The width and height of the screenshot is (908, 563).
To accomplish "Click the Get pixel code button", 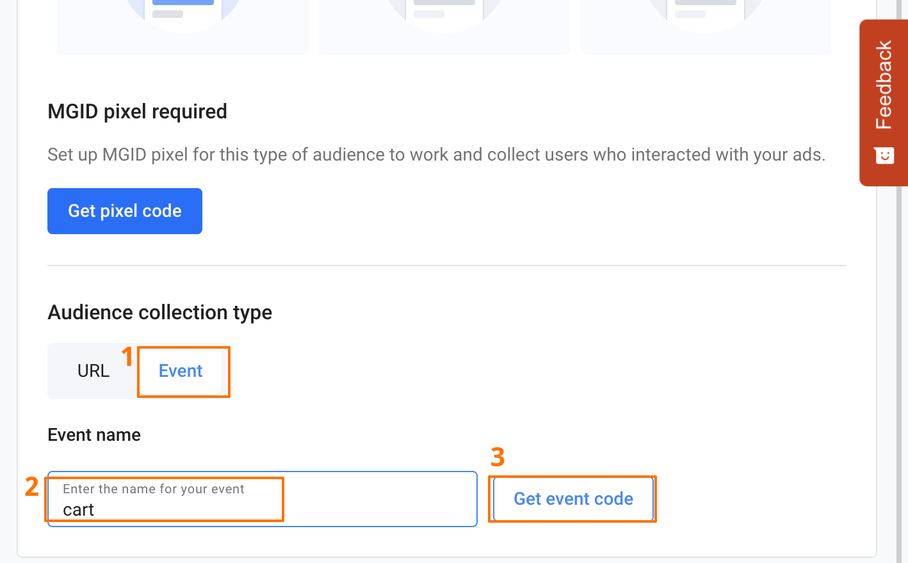I will (x=125, y=211).
